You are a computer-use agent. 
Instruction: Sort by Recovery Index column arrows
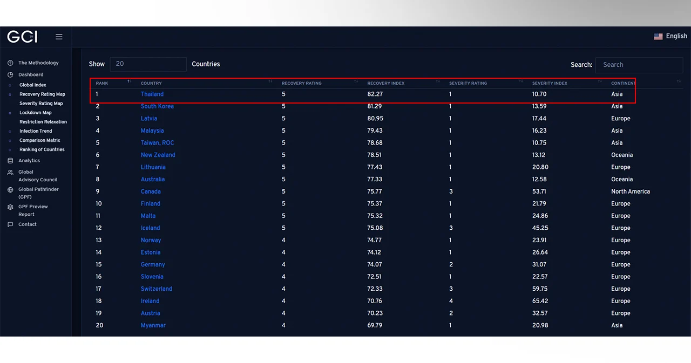pyautogui.click(x=438, y=81)
